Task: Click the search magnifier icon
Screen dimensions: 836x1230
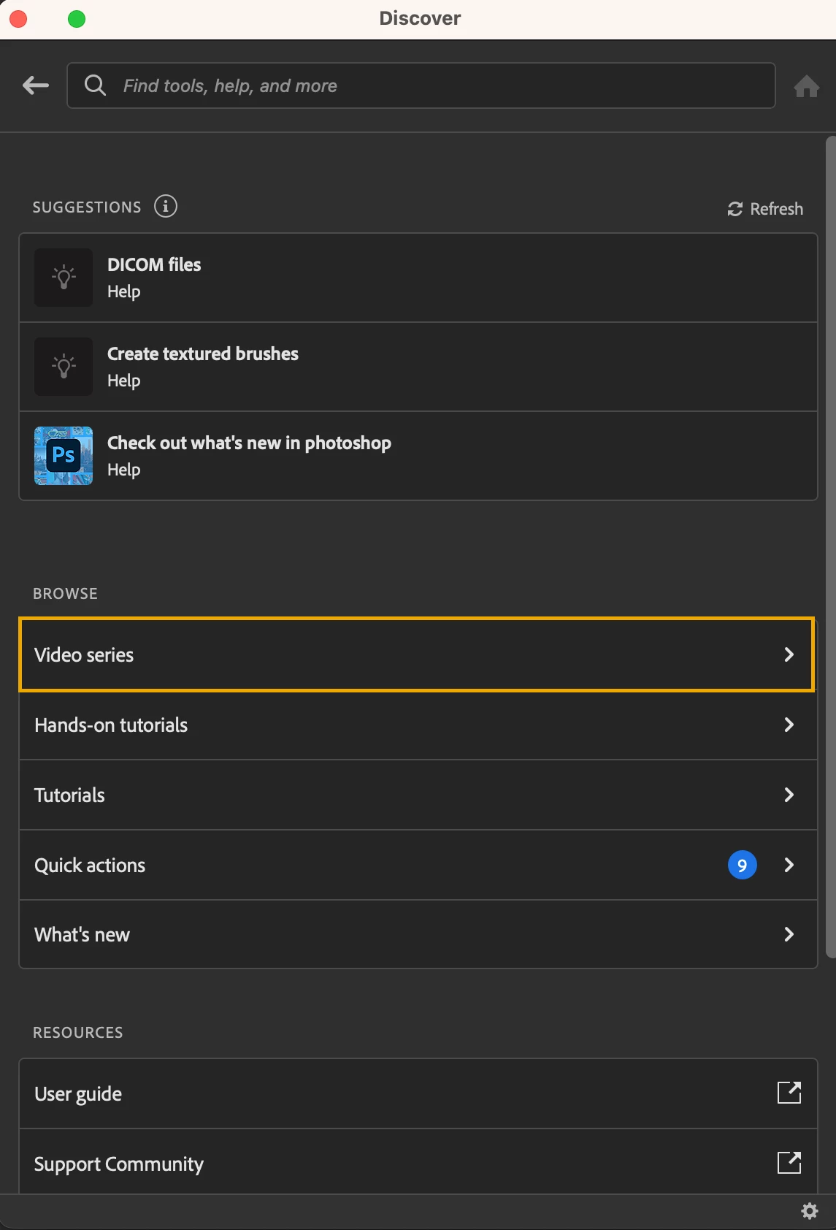Action: pos(95,85)
